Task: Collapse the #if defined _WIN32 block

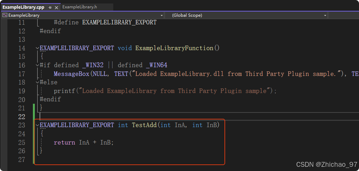Action: click(37, 65)
